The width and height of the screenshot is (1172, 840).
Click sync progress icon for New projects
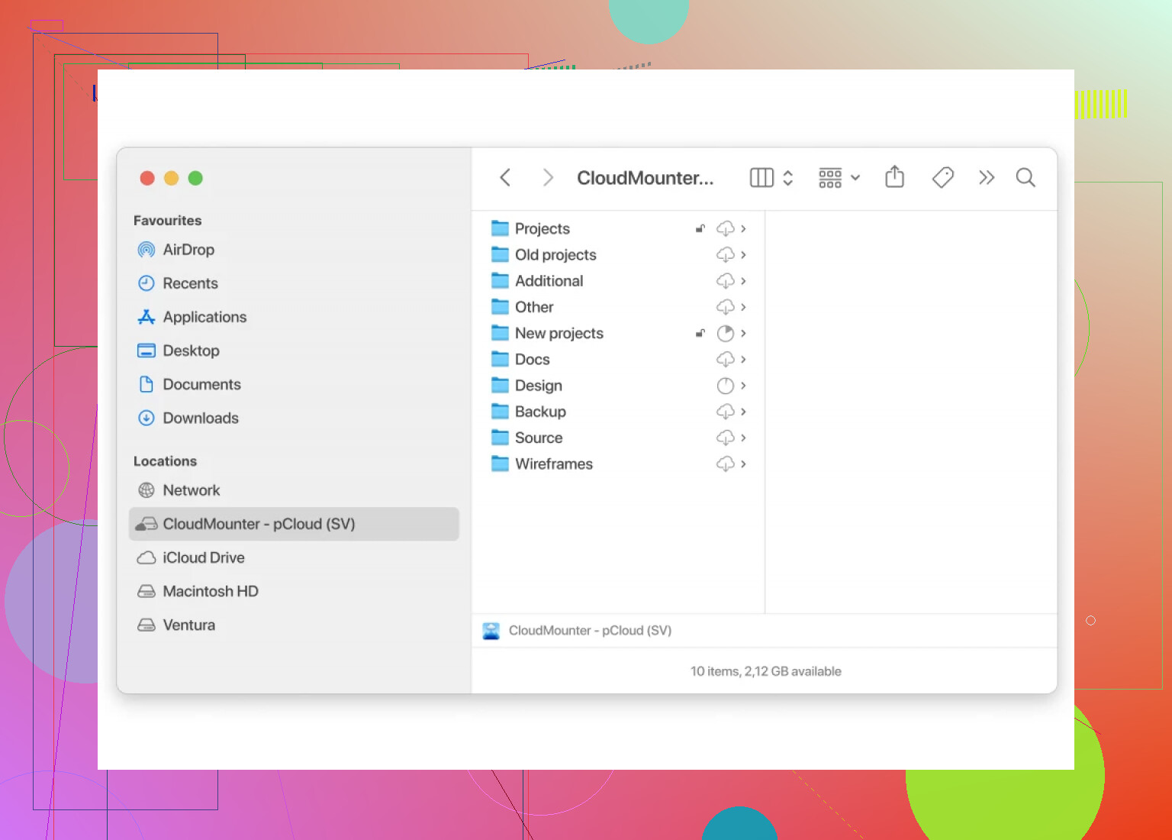click(x=725, y=333)
